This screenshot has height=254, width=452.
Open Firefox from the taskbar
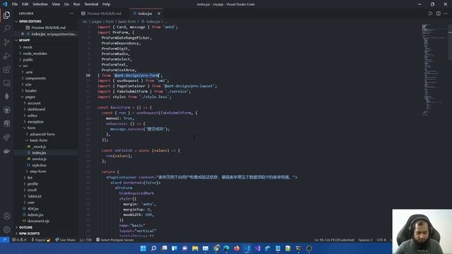237,248
